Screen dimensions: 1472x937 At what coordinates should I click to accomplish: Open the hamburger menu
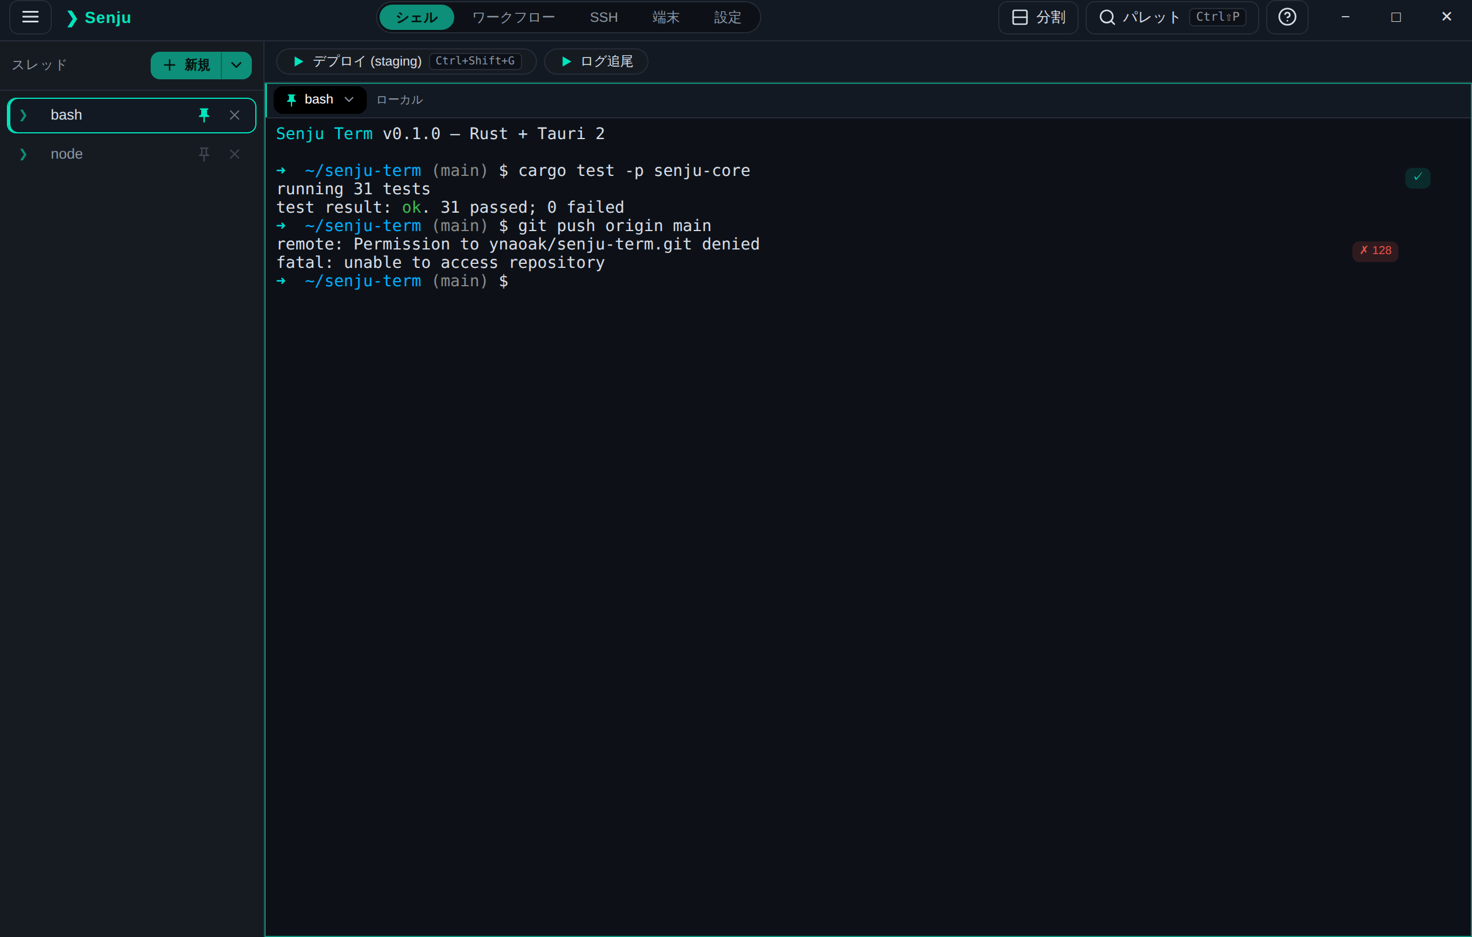30,17
